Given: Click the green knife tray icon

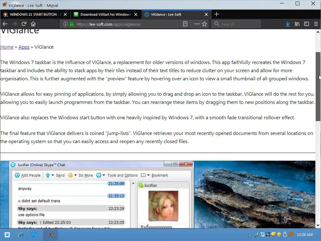Looking at the screenshot, I should [256, 234].
